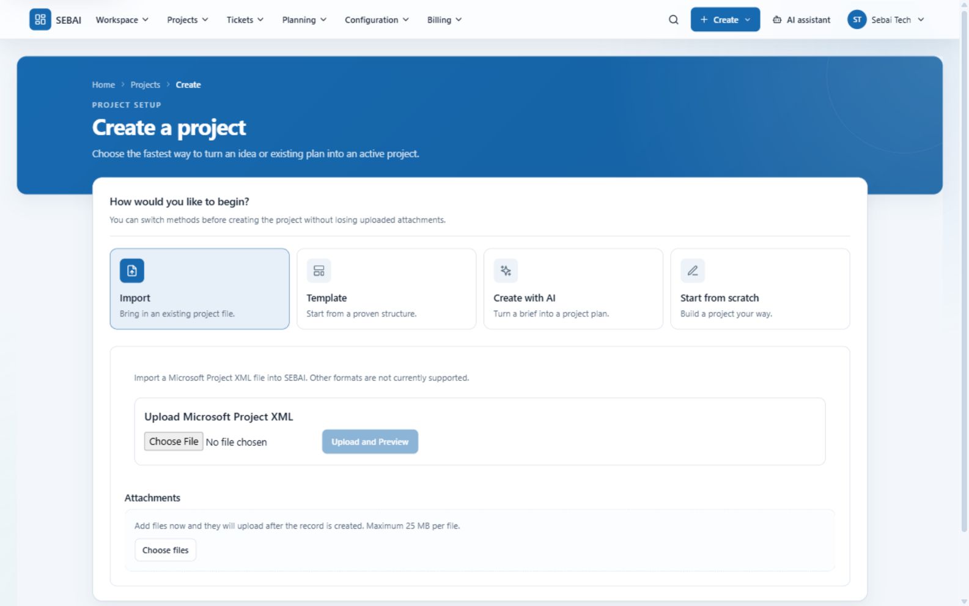Viewport: 969px width, 606px height.
Task: Select the Create with AI method card
Action: pos(573,289)
